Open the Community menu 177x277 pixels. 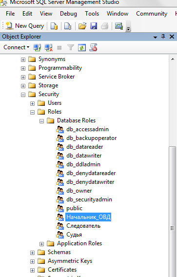[152, 14]
